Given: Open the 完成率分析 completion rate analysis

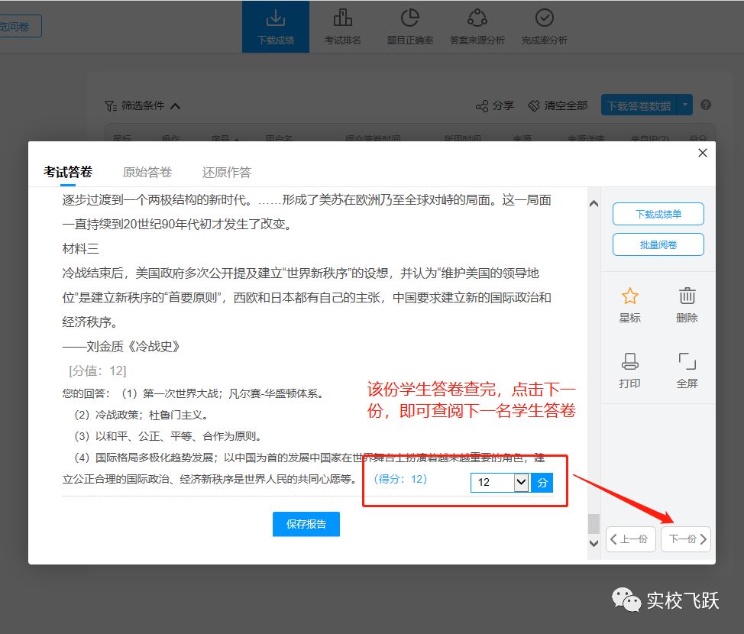Looking at the screenshot, I should point(544,26).
